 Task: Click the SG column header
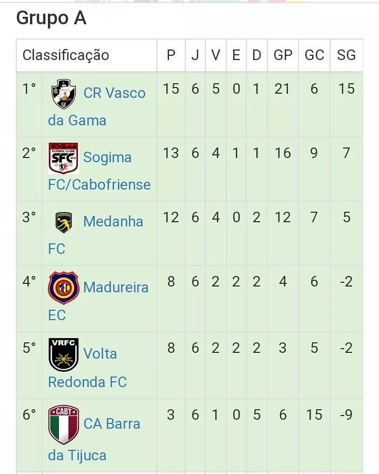[346, 55]
